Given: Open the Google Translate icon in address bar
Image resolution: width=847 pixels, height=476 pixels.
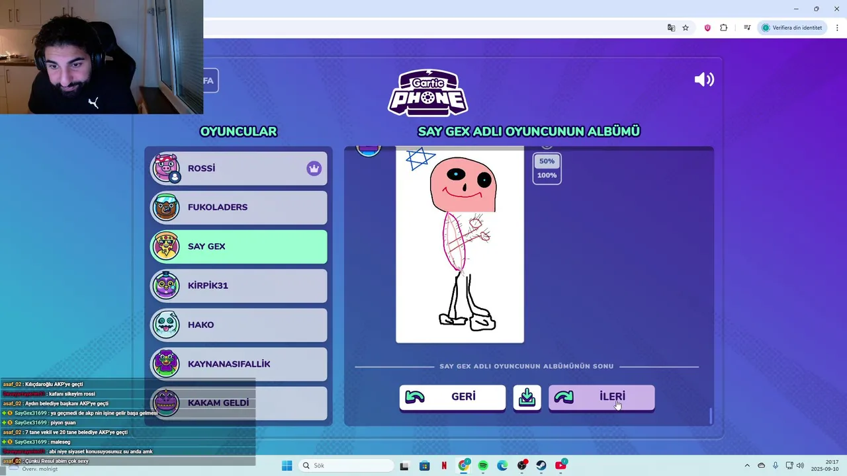Looking at the screenshot, I should [x=671, y=28].
